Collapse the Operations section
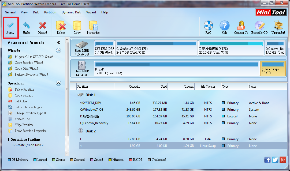This screenshot has width=290, height=171. 58,83
